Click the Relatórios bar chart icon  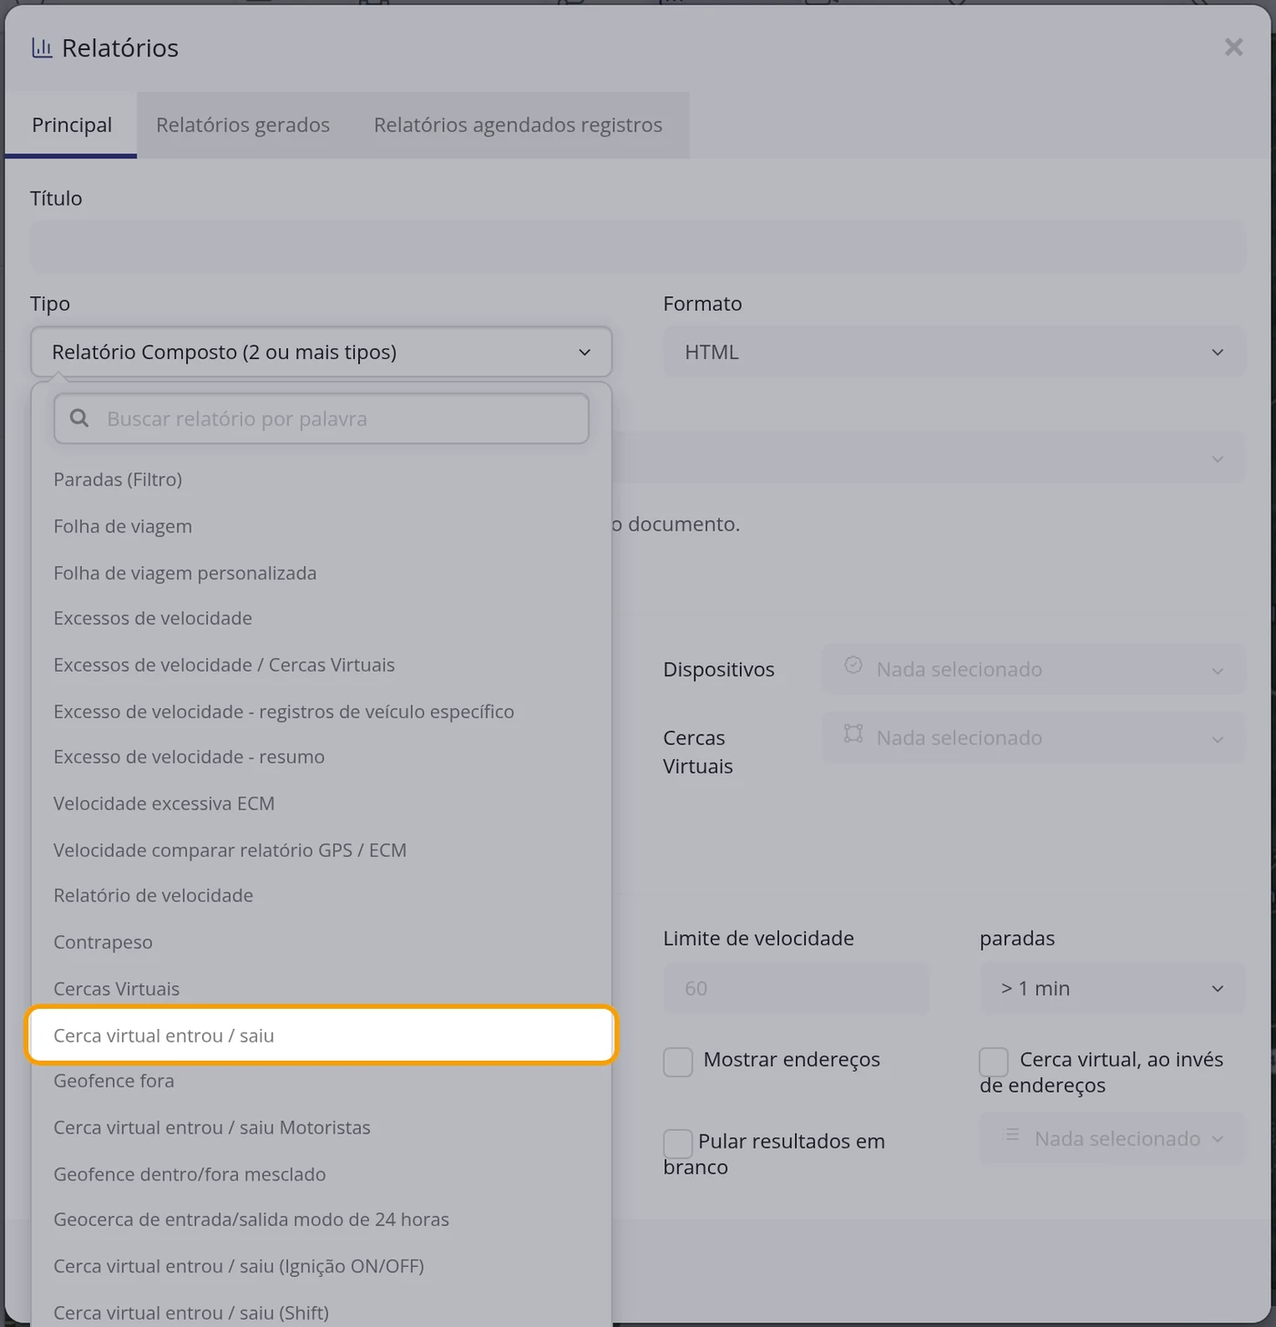pos(42,48)
